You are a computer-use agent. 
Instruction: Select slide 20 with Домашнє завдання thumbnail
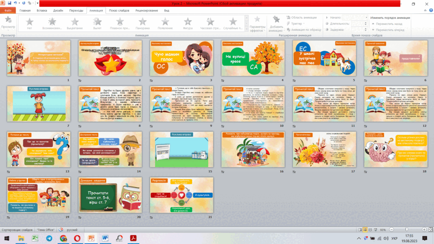(x=110, y=195)
